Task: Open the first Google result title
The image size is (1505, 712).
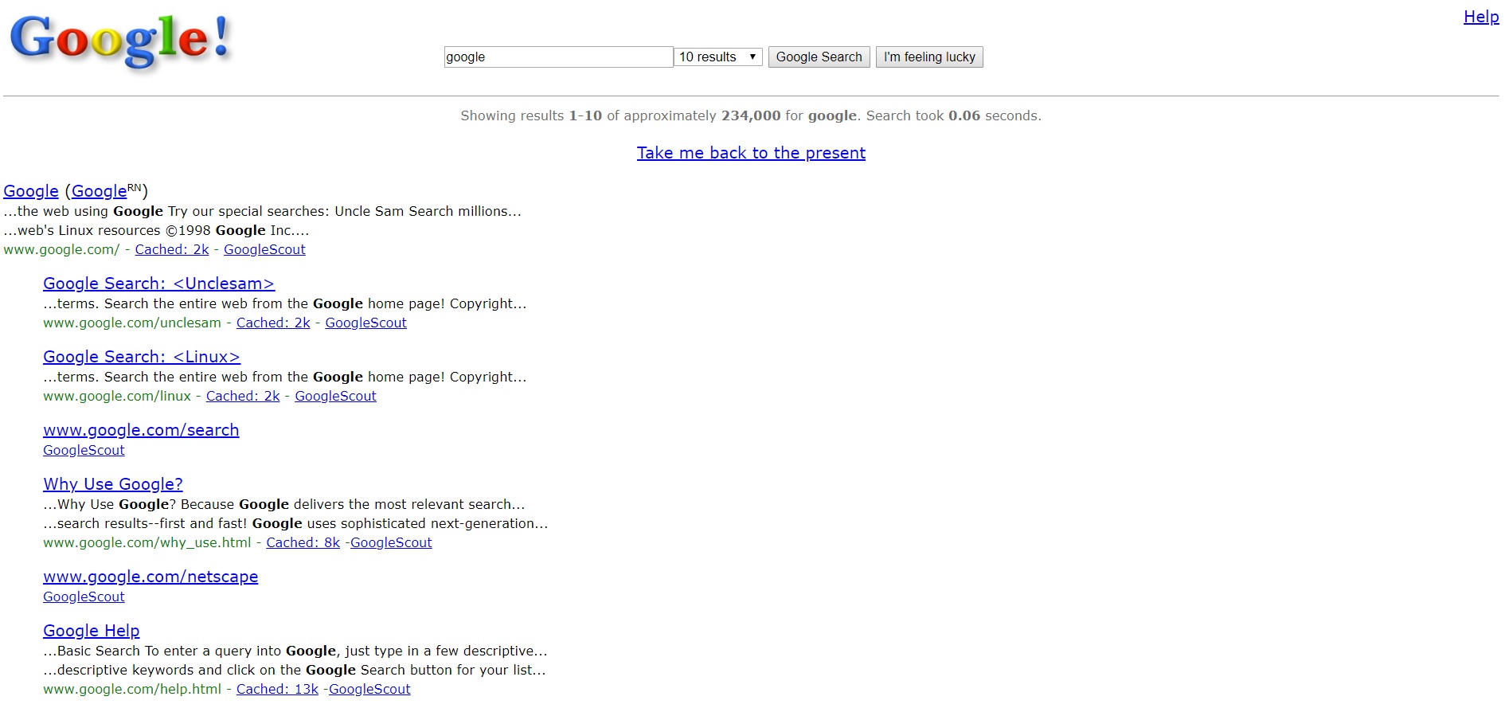Action: 31,191
